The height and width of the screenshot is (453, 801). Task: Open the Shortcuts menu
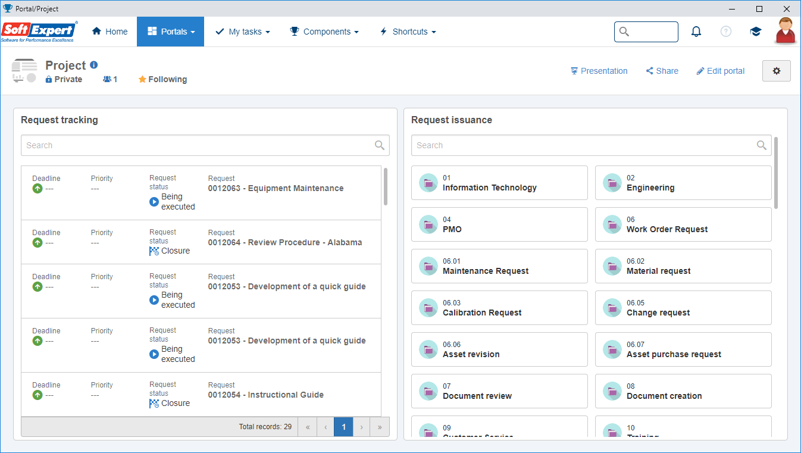click(x=408, y=32)
